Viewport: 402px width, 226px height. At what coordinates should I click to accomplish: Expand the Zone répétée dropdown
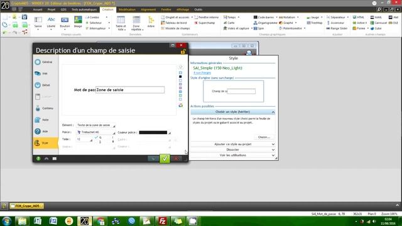tap(136, 28)
